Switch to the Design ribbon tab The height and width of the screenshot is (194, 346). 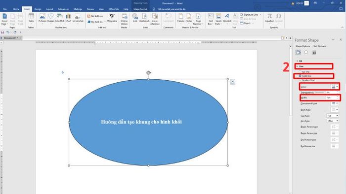[38, 9]
